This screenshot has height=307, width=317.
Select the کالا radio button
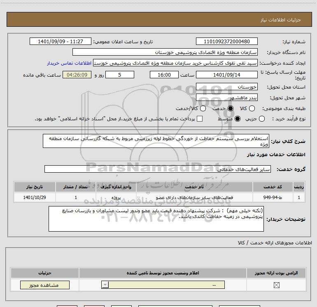[x=252, y=109]
